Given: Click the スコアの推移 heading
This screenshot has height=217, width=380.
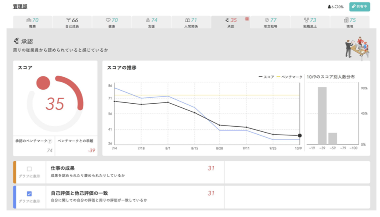Looking at the screenshot, I should click(x=122, y=68).
